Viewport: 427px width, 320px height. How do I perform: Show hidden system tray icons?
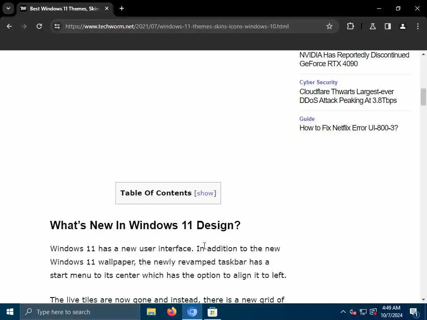(343, 312)
